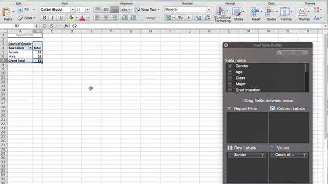Apply comma style
The image size is (328, 184).
tap(189, 18)
